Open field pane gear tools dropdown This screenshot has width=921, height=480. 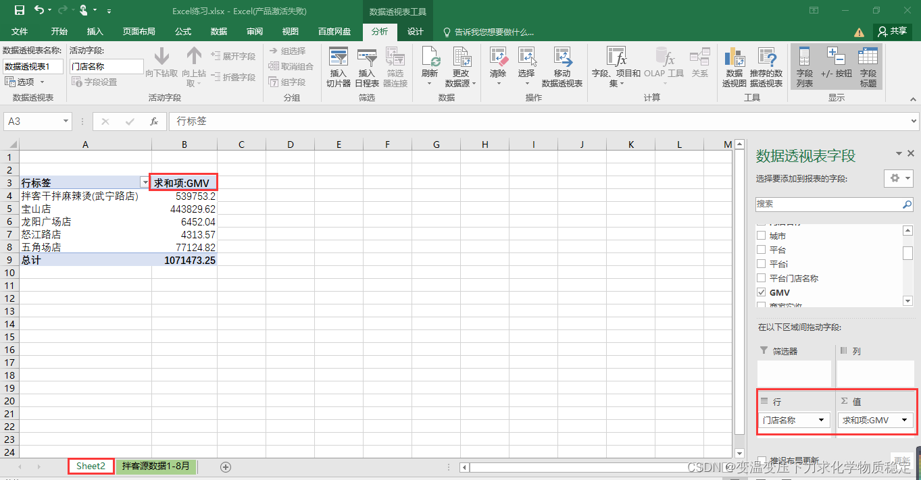[x=899, y=178]
